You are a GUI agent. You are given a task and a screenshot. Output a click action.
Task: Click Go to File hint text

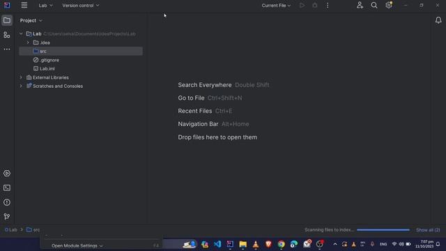click(x=191, y=98)
